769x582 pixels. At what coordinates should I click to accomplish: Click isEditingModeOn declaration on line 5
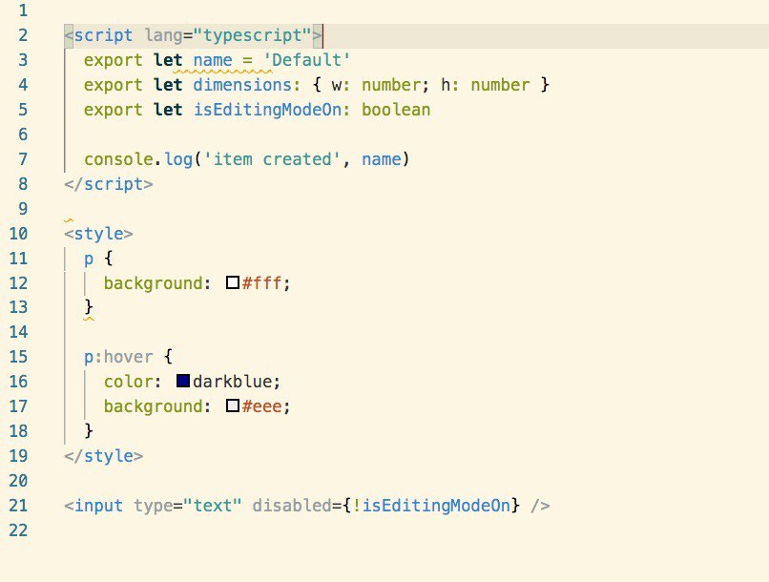(x=267, y=110)
